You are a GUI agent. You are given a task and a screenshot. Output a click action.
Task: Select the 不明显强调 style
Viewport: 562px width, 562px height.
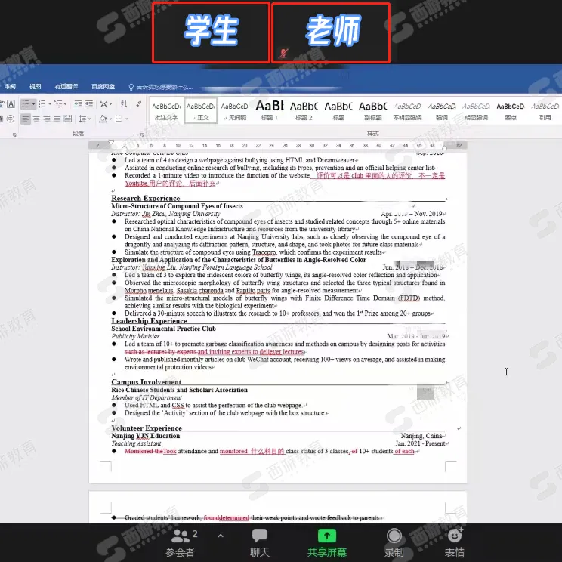[x=407, y=111]
